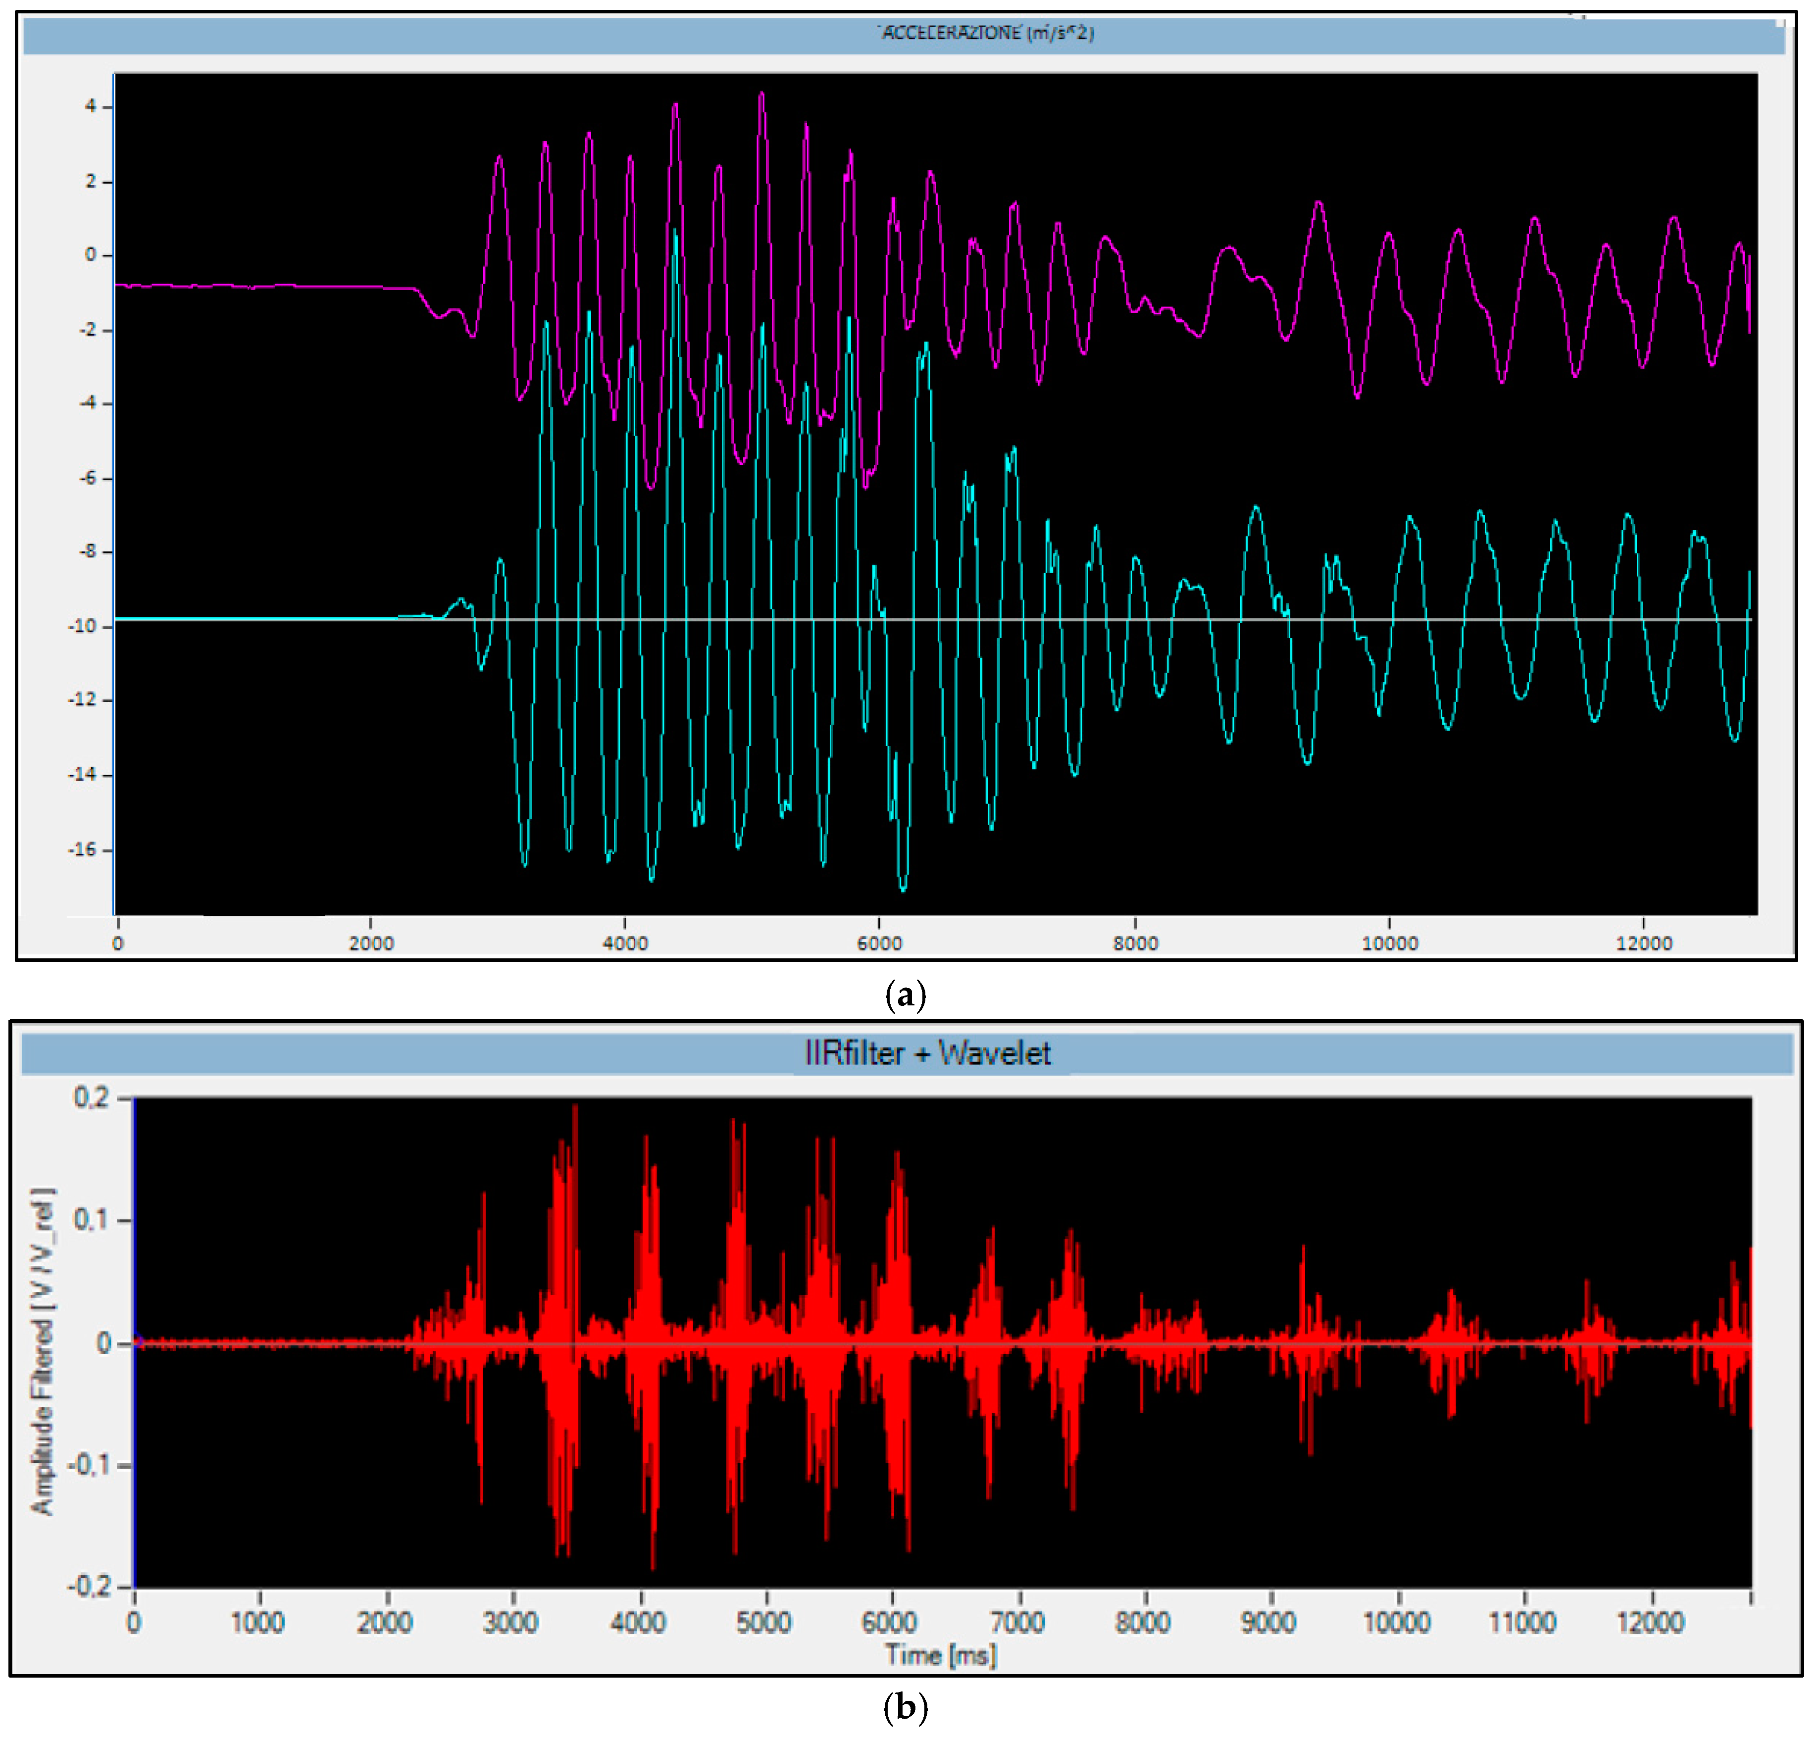Click the small square at title bar's right corner

coord(1779,22)
